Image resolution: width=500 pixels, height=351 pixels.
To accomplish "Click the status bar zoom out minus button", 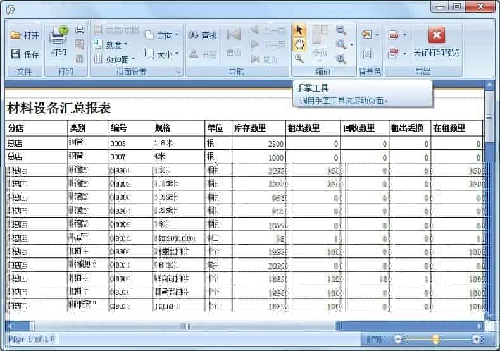I will [x=400, y=339].
